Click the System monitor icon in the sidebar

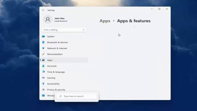point(43,36)
